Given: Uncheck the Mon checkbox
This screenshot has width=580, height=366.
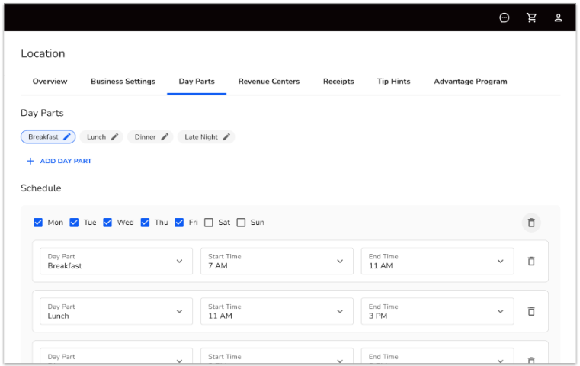Looking at the screenshot, I should pyautogui.click(x=38, y=223).
